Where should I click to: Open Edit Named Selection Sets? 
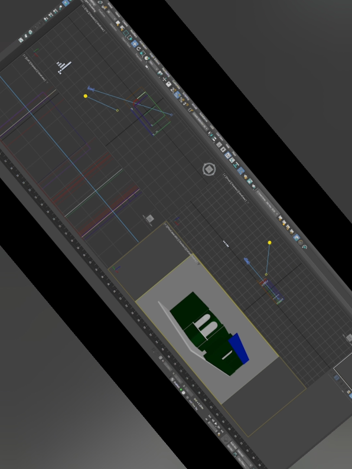pos(190,110)
